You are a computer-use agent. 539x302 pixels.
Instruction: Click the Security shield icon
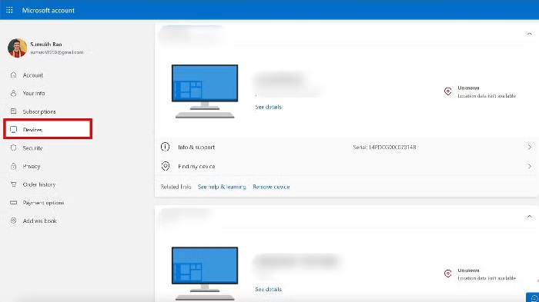(x=13, y=148)
